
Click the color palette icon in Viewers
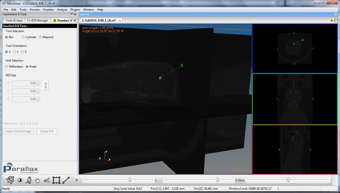(x=335, y=20)
